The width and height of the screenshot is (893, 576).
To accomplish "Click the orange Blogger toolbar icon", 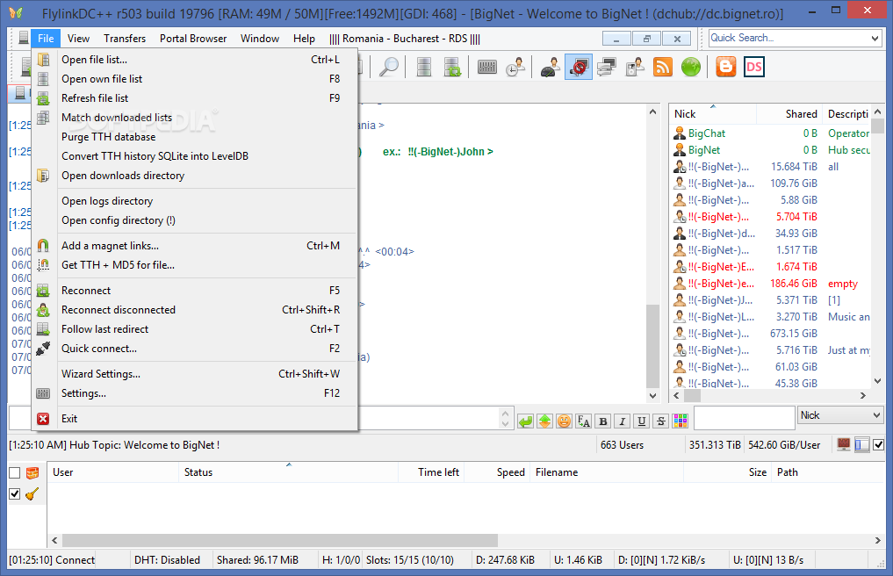I will pyautogui.click(x=725, y=67).
